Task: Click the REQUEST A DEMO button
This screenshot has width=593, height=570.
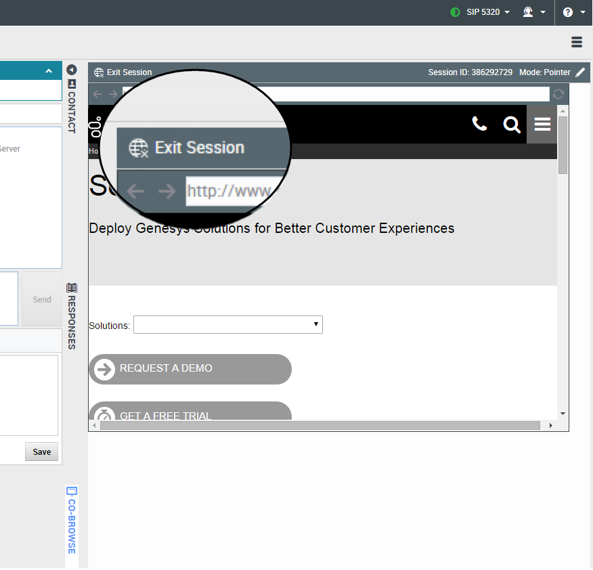Action: pos(190,369)
